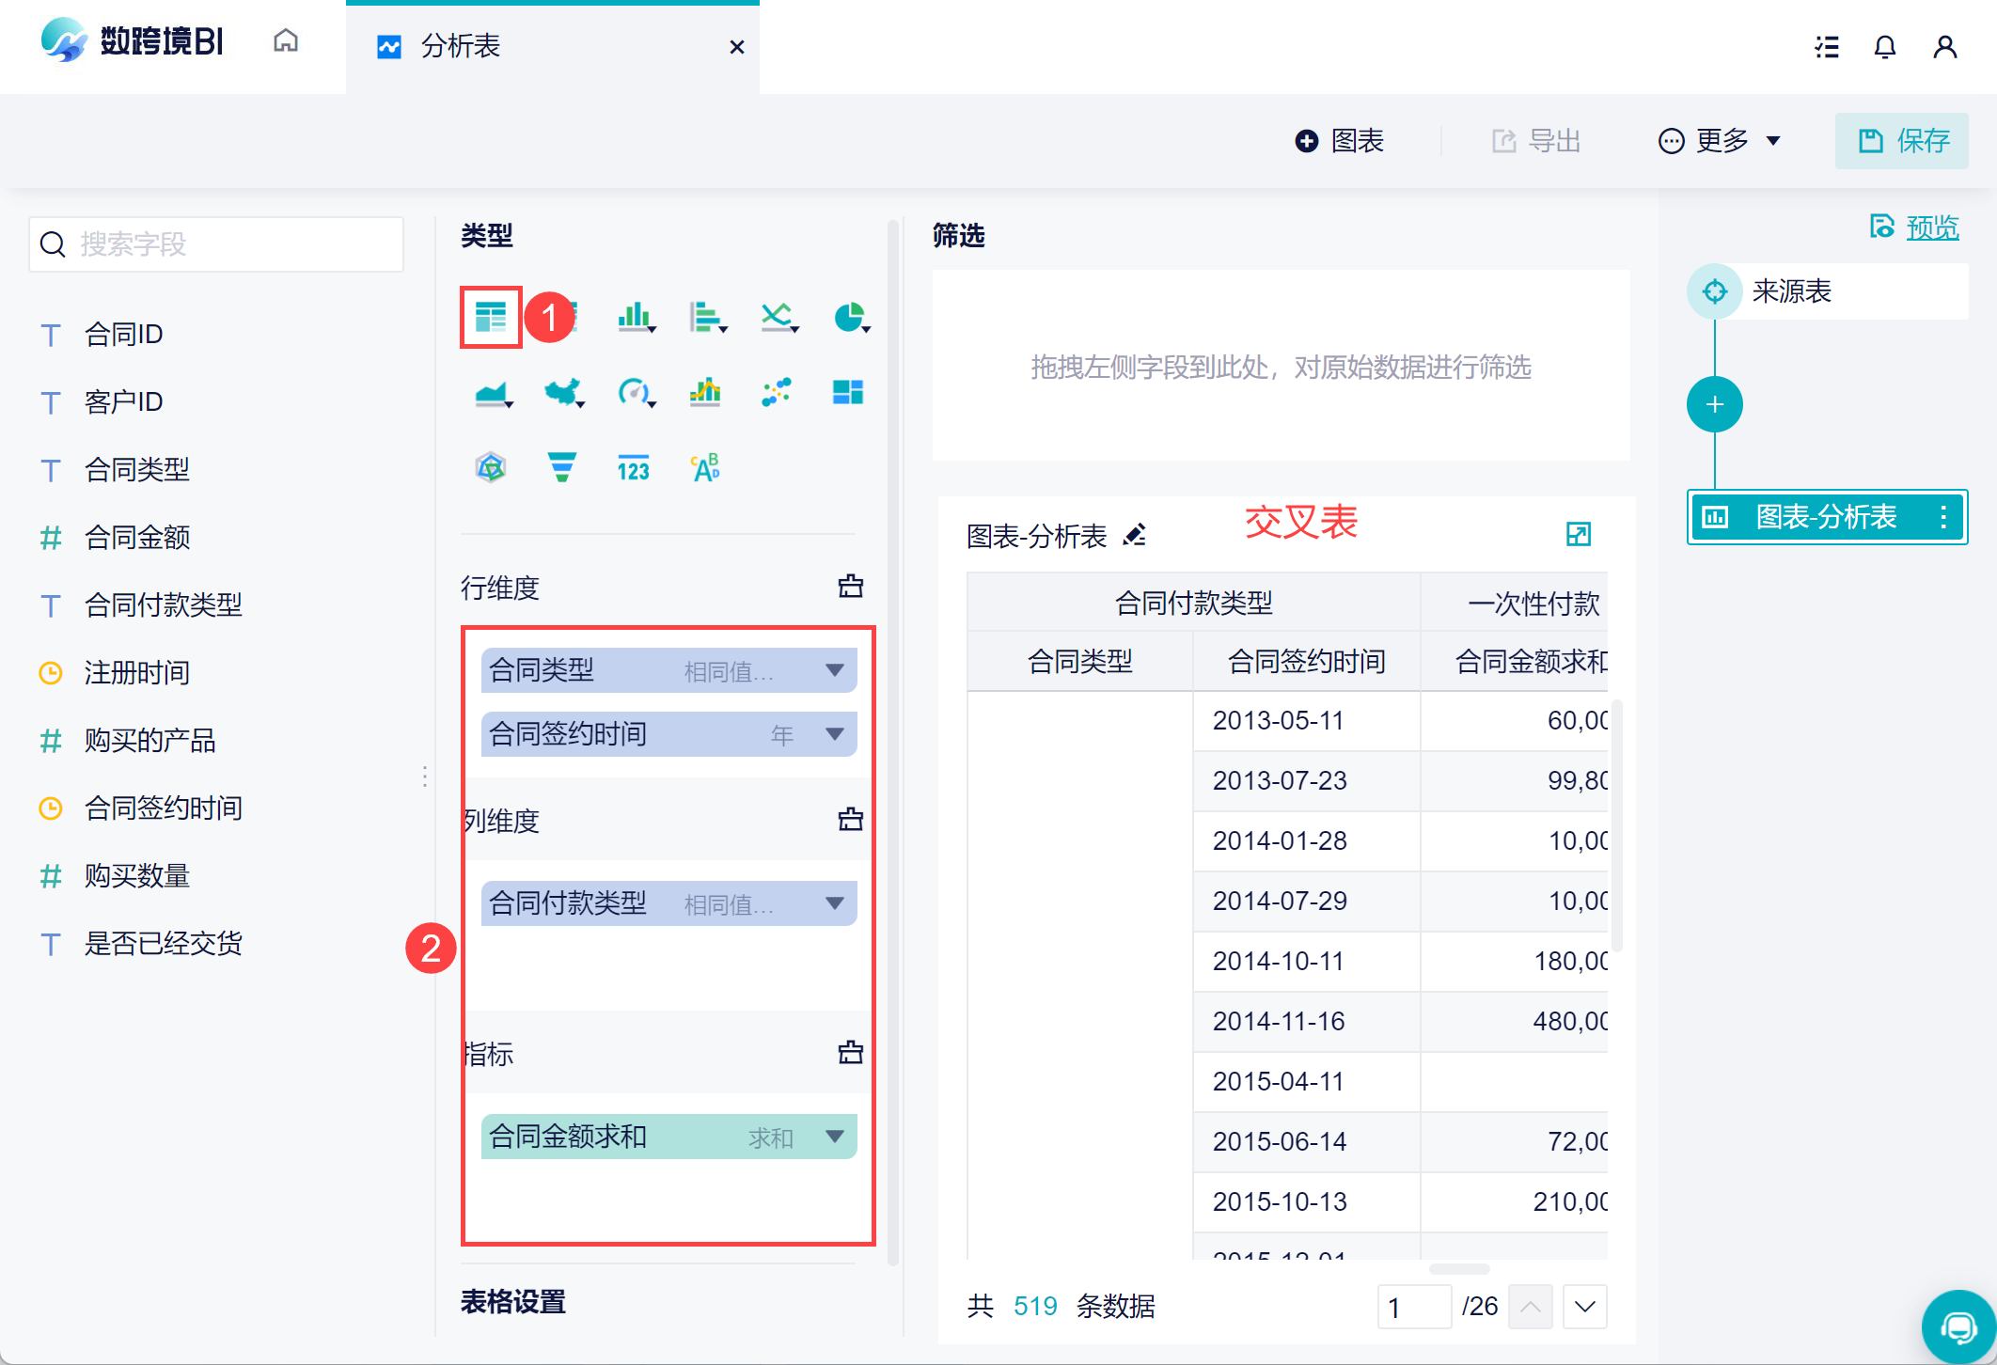Screen dimensions: 1997x1365
Task: Click the plus node under 来源表
Action: coord(1714,404)
